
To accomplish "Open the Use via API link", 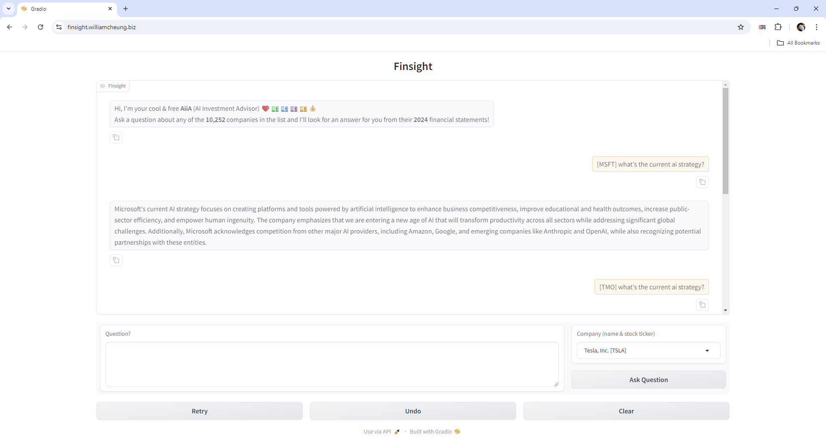I will pyautogui.click(x=377, y=431).
